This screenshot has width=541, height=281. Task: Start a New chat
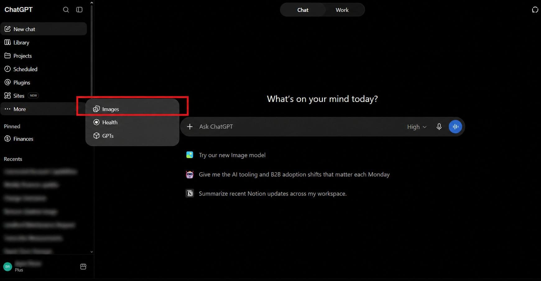click(44, 29)
